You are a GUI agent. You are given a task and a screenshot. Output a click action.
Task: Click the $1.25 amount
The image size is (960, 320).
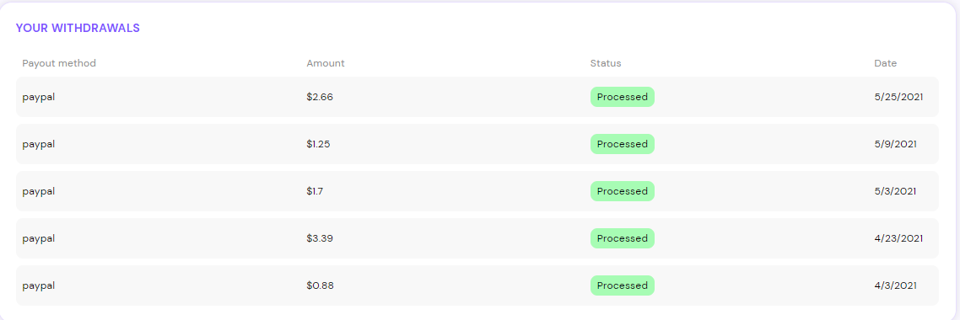[320, 144]
